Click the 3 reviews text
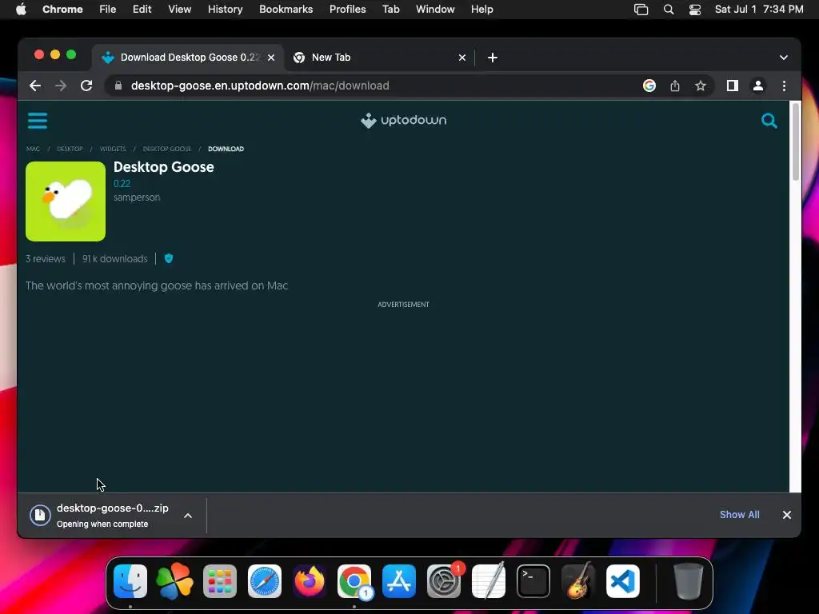 click(46, 259)
